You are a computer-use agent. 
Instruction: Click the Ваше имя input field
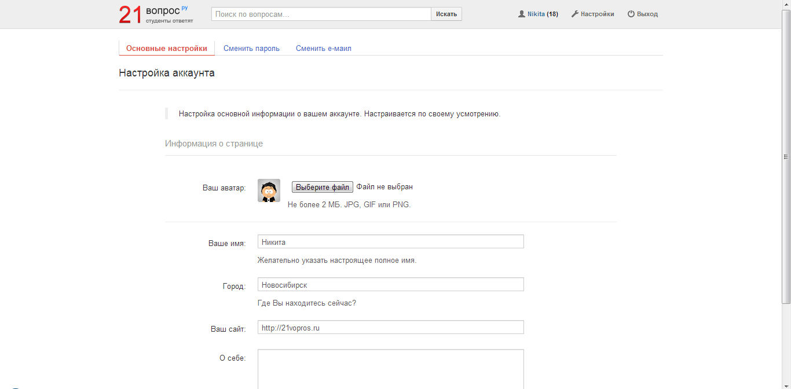[x=390, y=241]
